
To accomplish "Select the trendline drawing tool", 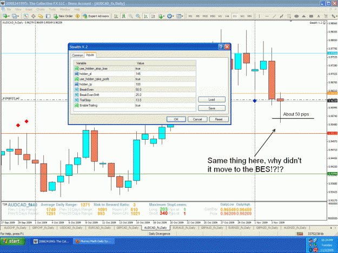I will pyautogui.click(x=274, y=16).
